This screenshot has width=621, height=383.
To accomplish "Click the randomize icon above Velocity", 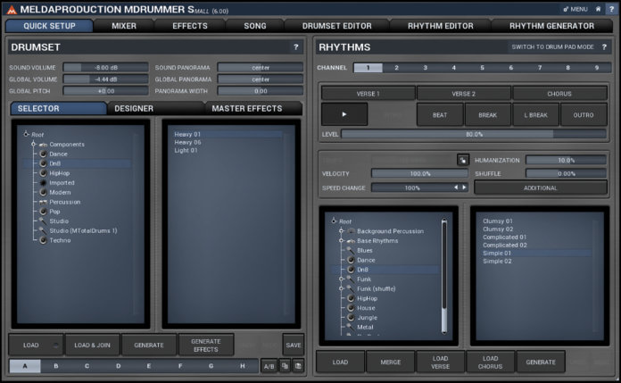I will (x=463, y=160).
